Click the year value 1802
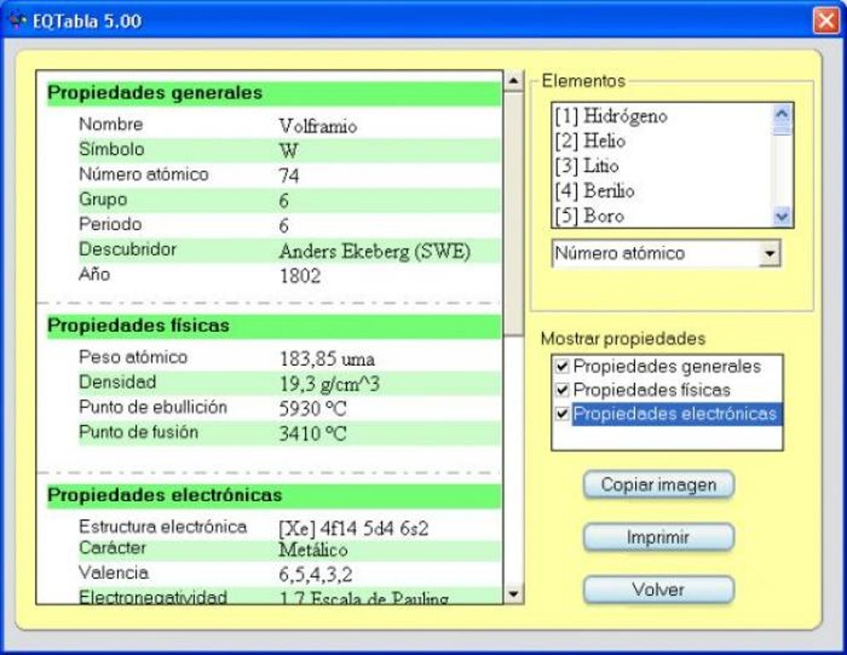The image size is (847, 655). point(300,277)
